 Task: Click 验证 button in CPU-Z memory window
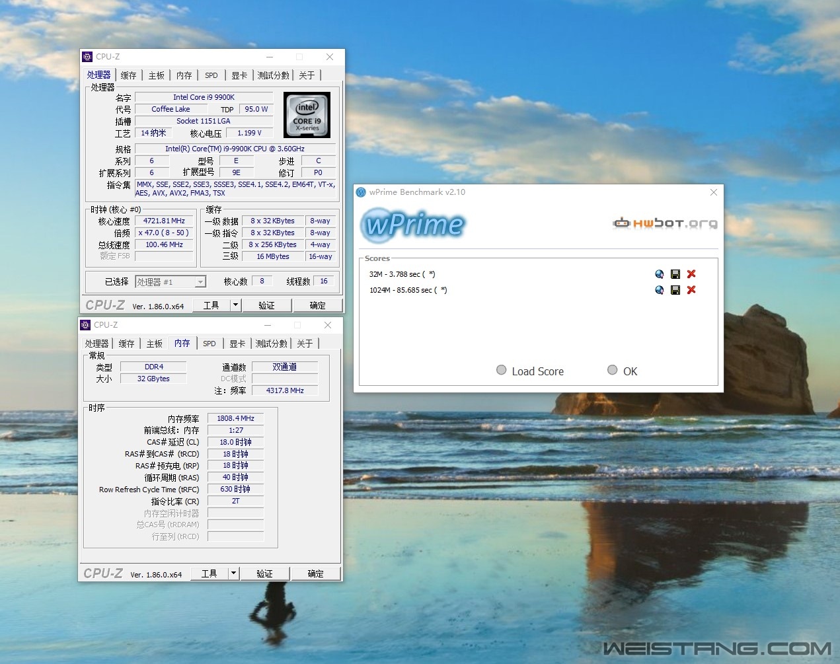(x=264, y=573)
